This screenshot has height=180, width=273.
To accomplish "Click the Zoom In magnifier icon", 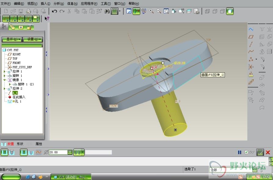I will coord(151,12).
